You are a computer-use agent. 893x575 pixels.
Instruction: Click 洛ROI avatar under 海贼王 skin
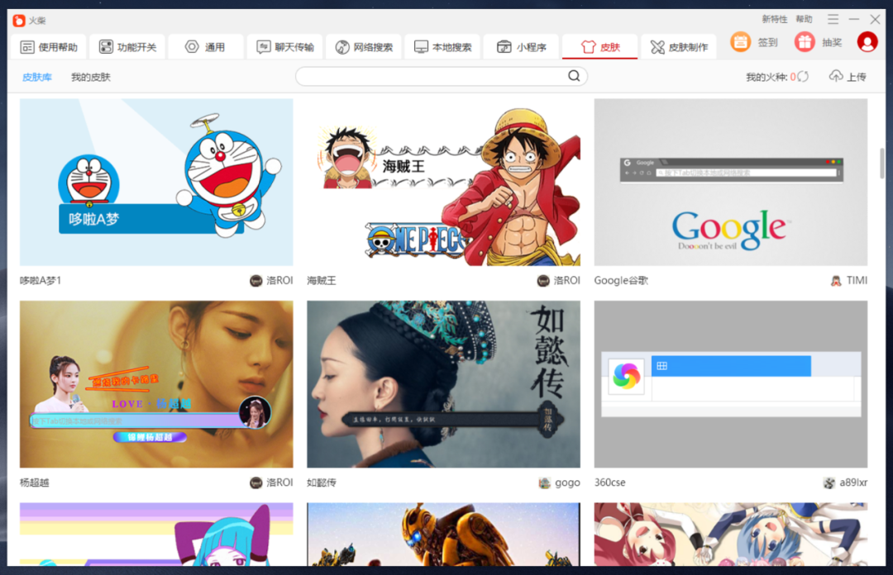coord(543,281)
